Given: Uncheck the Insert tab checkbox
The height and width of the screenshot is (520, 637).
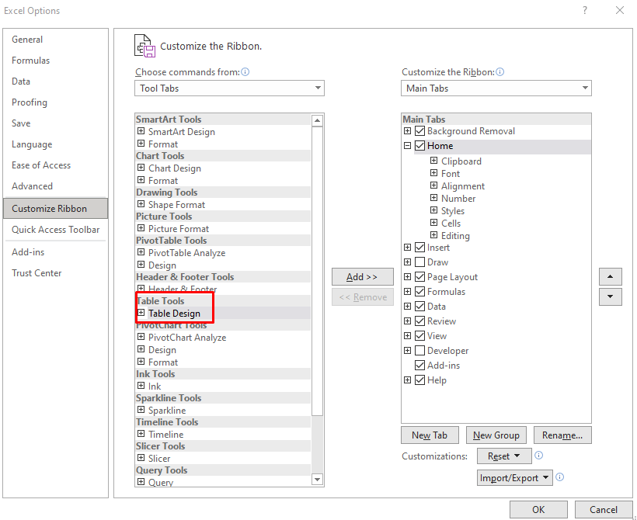Looking at the screenshot, I should (x=419, y=248).
